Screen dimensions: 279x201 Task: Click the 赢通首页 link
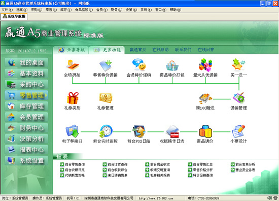[x=138, y=50]
